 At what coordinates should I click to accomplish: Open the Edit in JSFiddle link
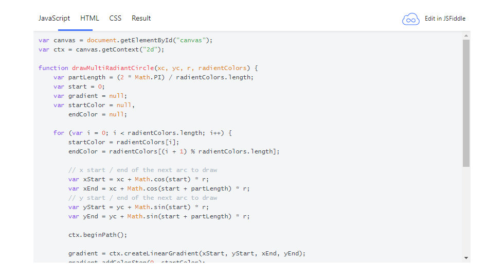click(x=445, y=19)
